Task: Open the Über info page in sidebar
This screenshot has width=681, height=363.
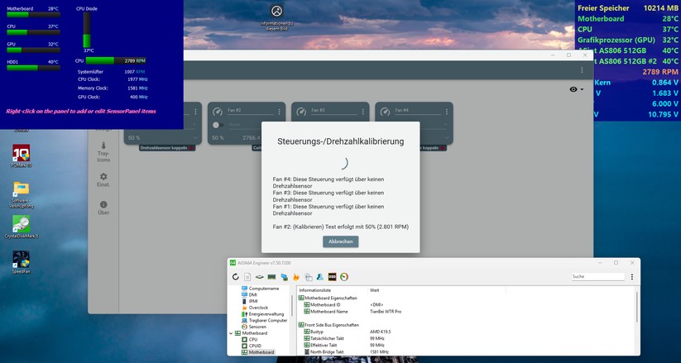Action: pos(103,203)
